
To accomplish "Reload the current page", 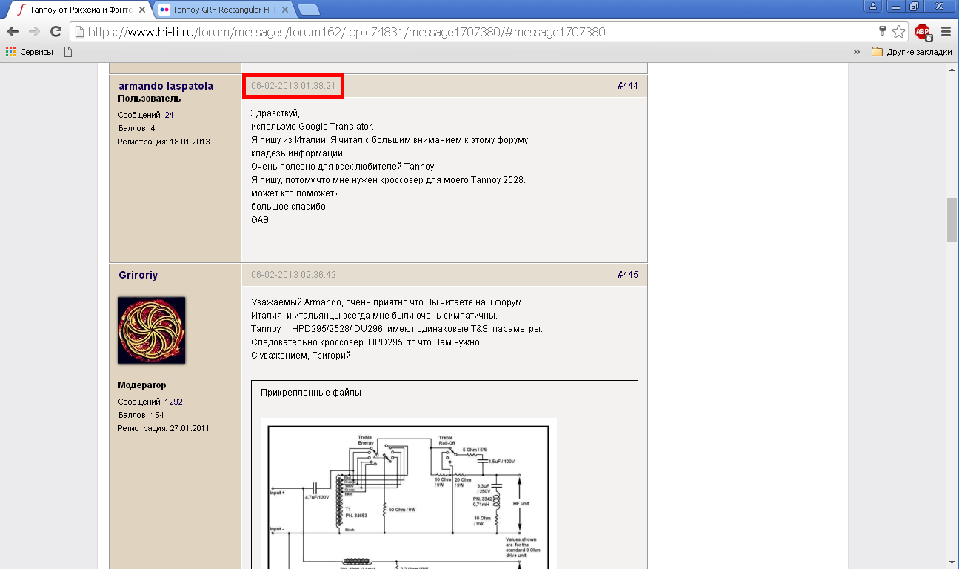I will tap(56, 32).
